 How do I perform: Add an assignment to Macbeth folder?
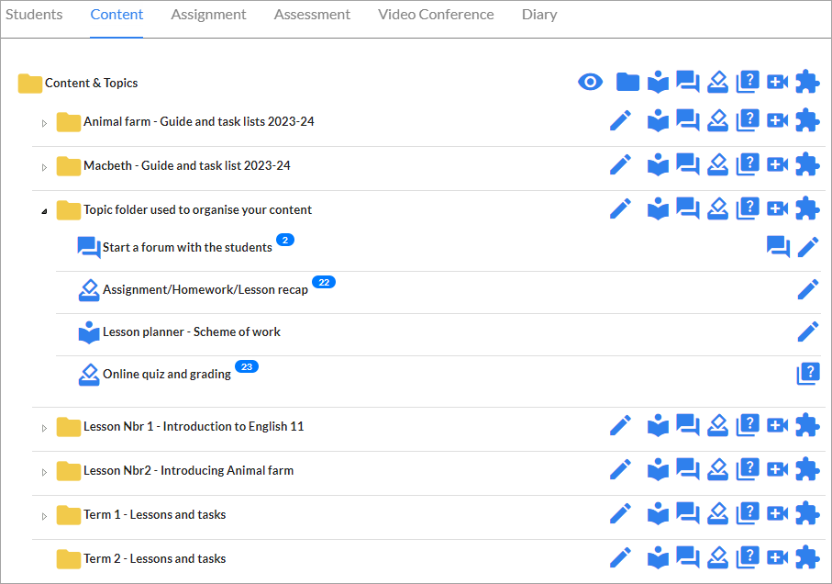pos(718,165)
